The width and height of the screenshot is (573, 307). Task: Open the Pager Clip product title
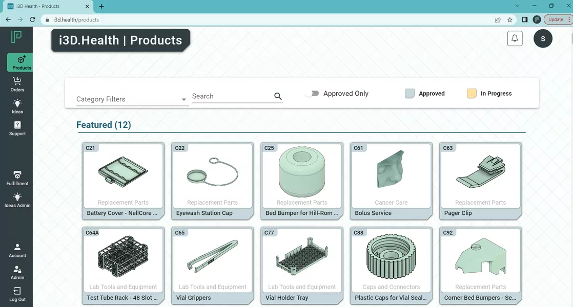pyautogui.click(x=458, y=213)
